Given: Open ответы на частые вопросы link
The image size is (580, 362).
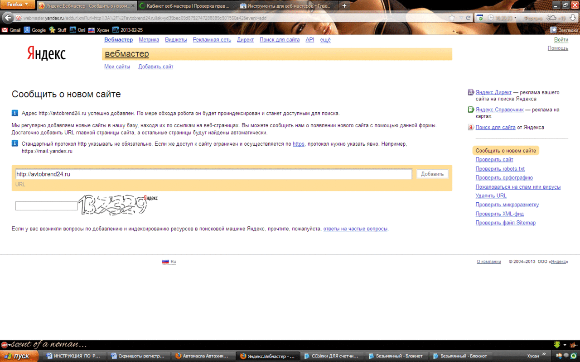Looking at the screenshot, I should [355, 229].
